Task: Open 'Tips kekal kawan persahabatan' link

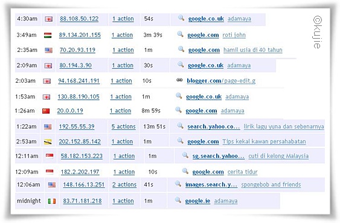Action: pos(264,142)
